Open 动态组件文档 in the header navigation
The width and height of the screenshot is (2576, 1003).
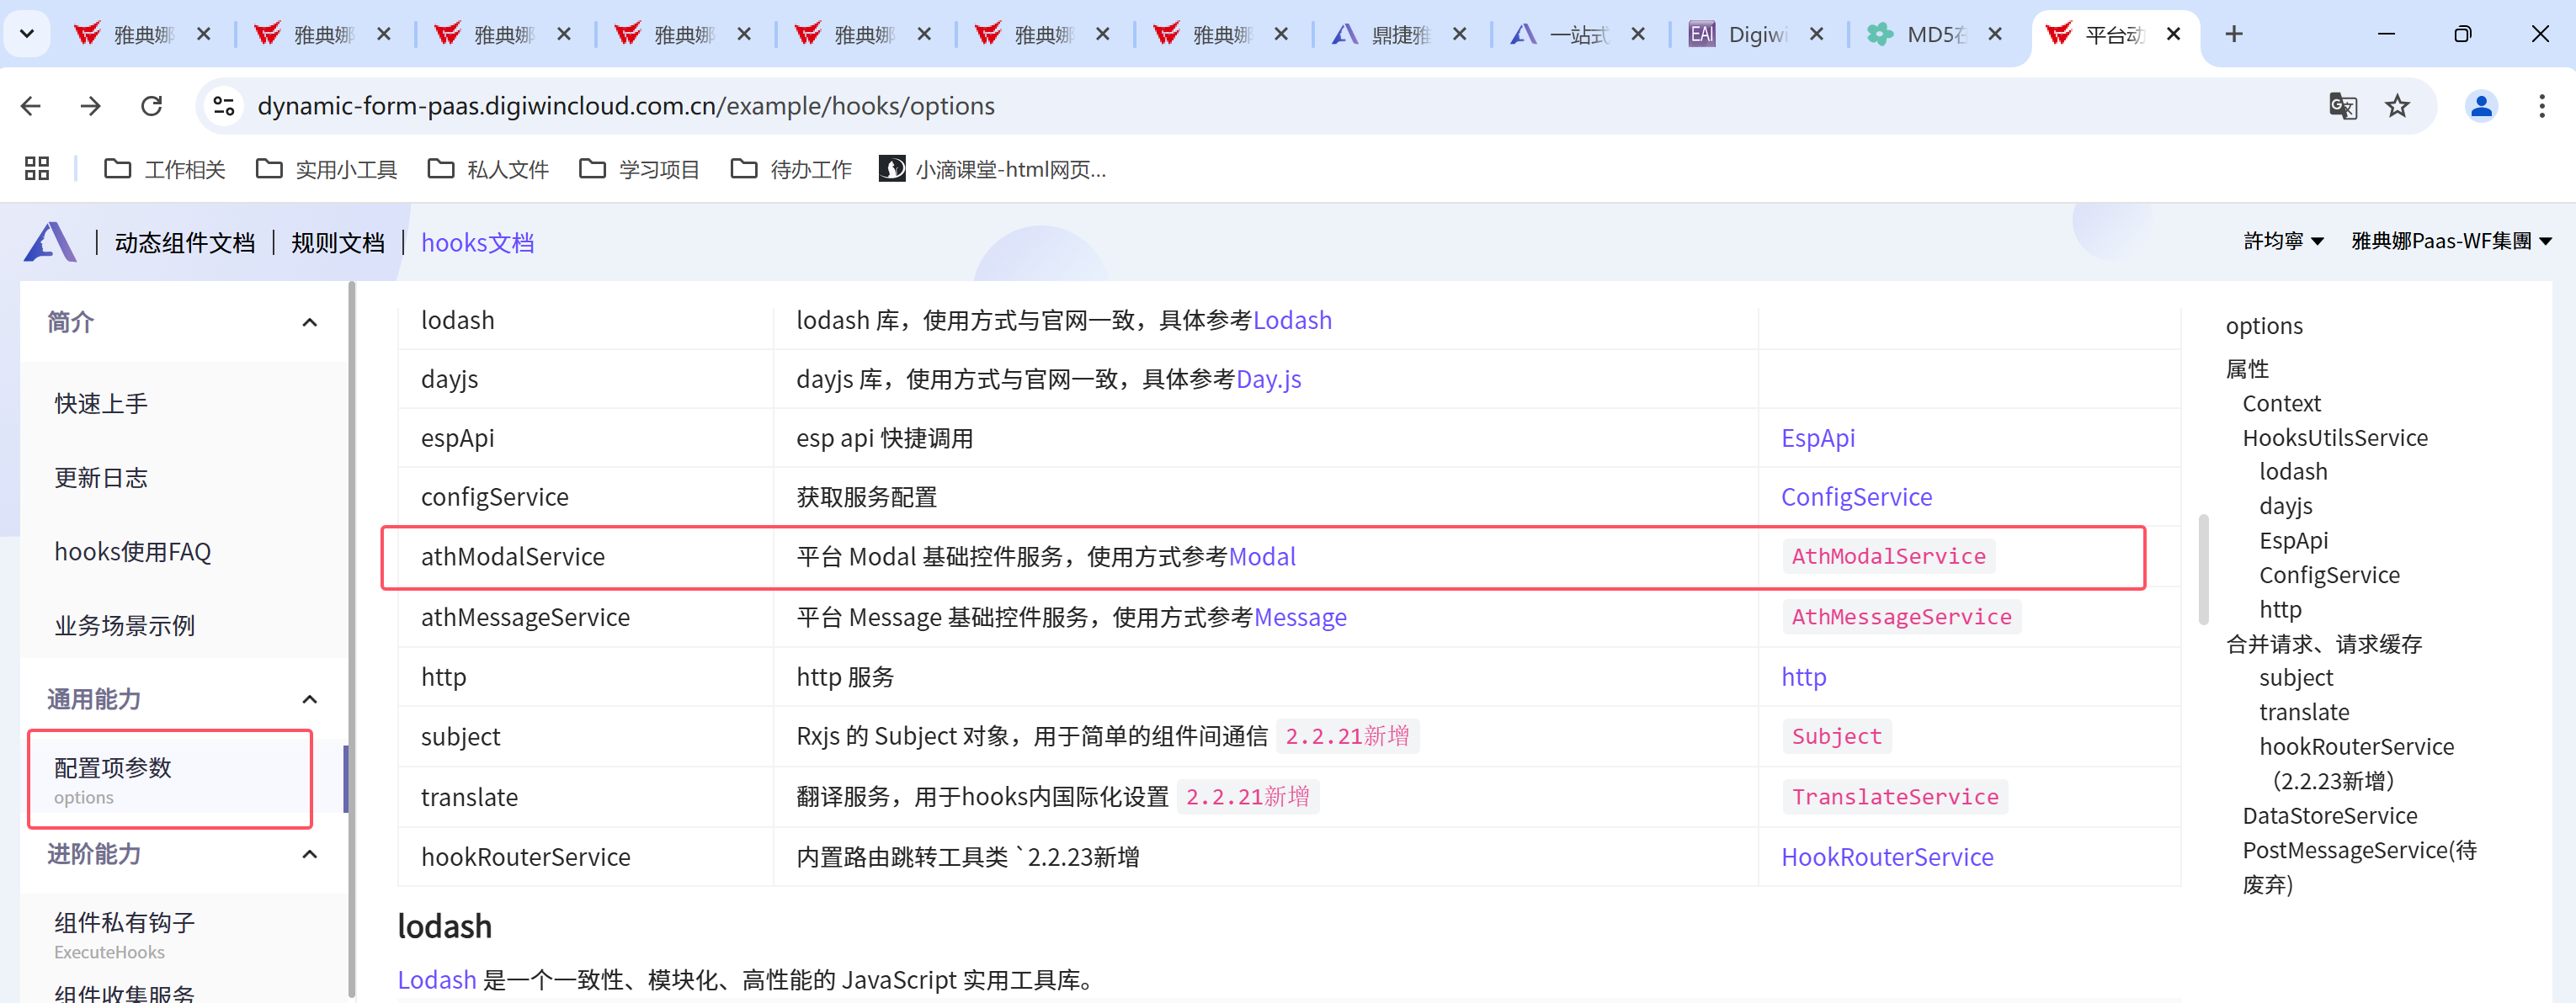click(185, 243)
